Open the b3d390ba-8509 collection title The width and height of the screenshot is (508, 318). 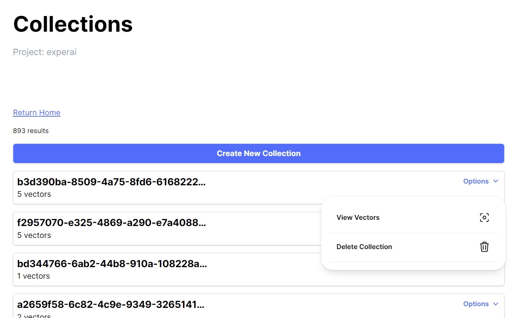pyautogui.click(x=111, y=182)
